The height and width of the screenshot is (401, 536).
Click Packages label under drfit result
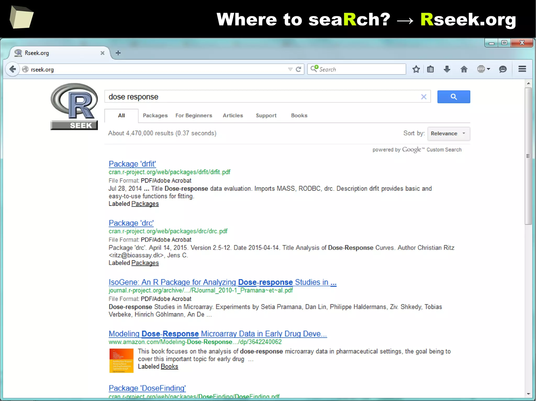145,204
